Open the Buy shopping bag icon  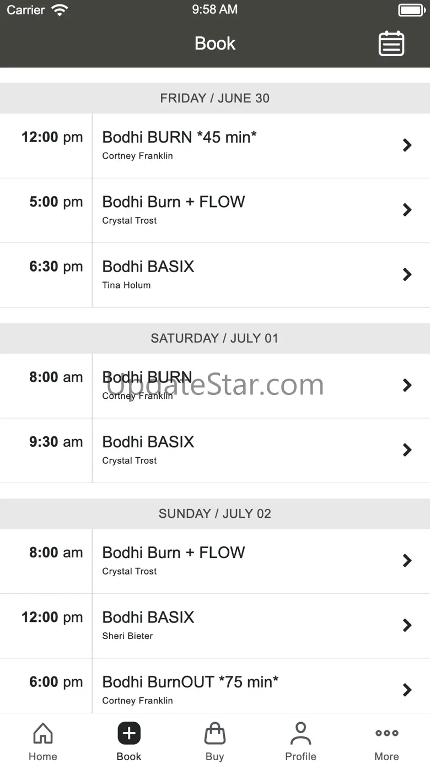pos(214,734)
